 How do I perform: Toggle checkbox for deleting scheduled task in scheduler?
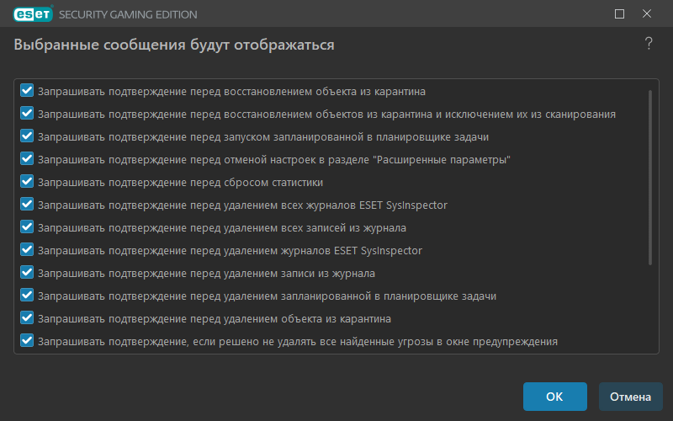tap(27, 296)
